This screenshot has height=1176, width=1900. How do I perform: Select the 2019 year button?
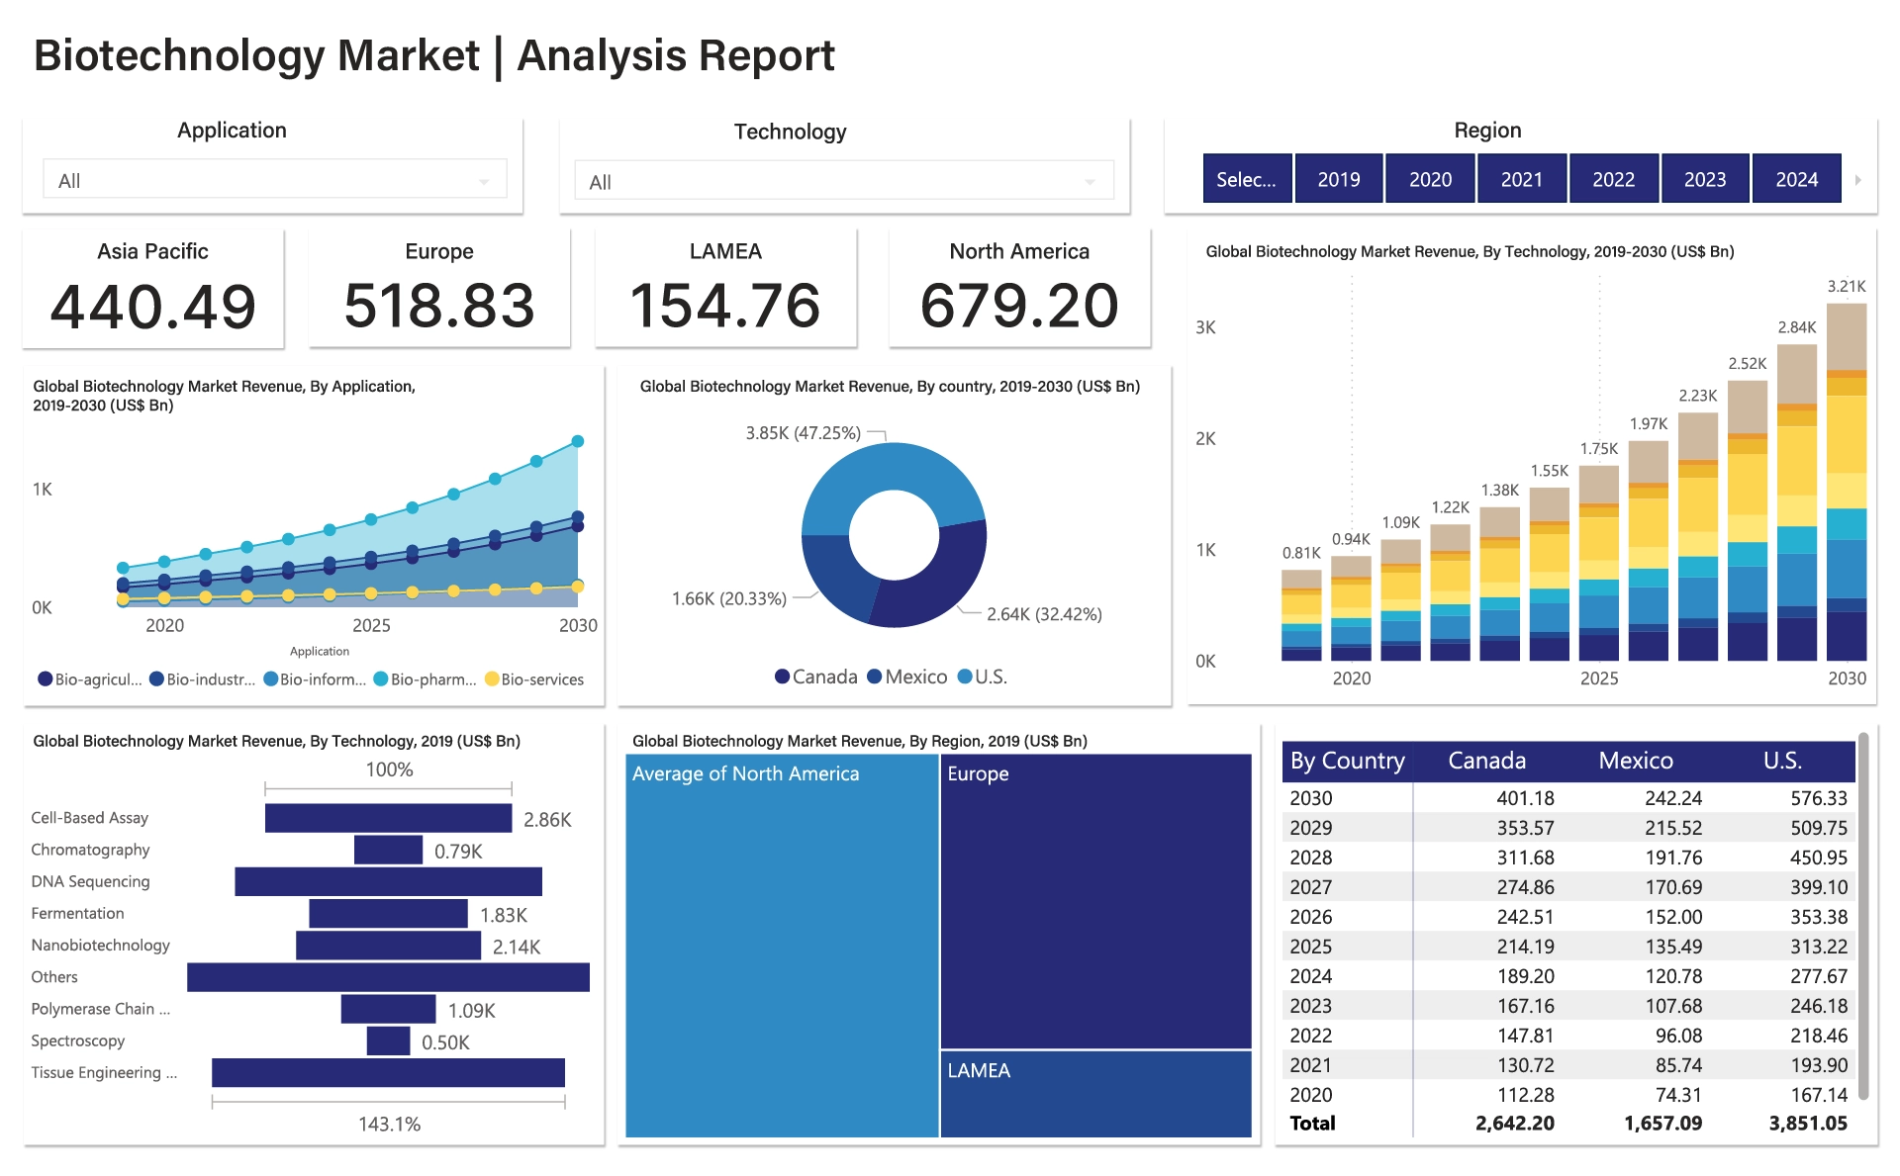pyautogui.click(x=1338, y=179)
